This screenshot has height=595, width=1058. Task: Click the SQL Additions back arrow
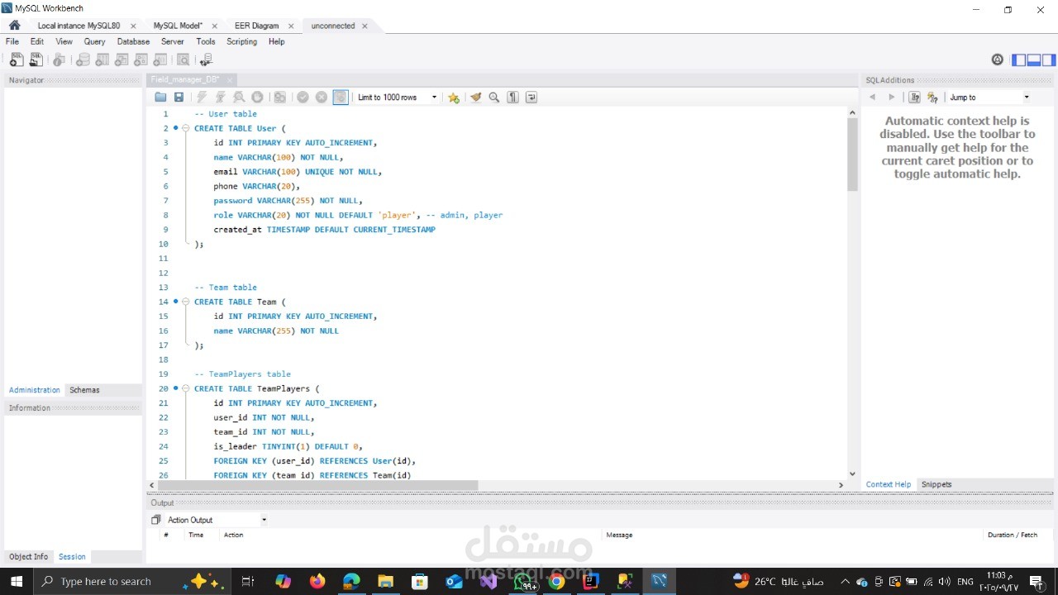[x=872, y=98]
